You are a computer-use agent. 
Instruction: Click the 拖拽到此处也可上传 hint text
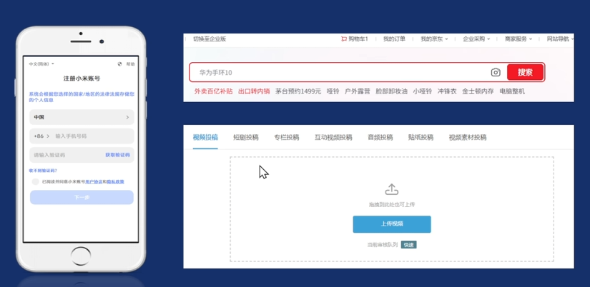[x=392, y=205]
